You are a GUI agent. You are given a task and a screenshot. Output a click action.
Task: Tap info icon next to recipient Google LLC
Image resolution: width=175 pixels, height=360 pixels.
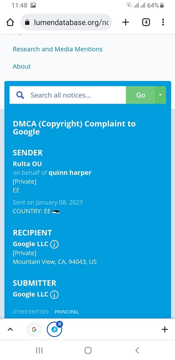(54, 244)
